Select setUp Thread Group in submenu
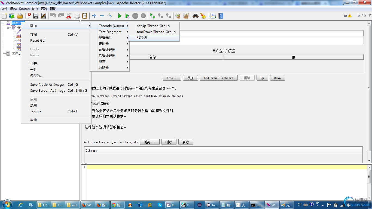This screenshot has height=209, width=372. coord(154,26)
